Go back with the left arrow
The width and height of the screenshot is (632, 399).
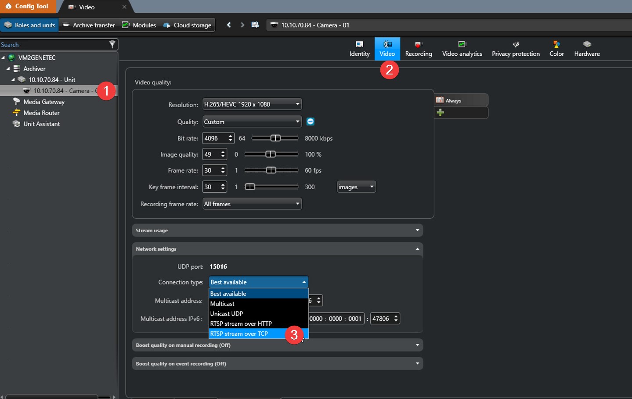(229, 25)
